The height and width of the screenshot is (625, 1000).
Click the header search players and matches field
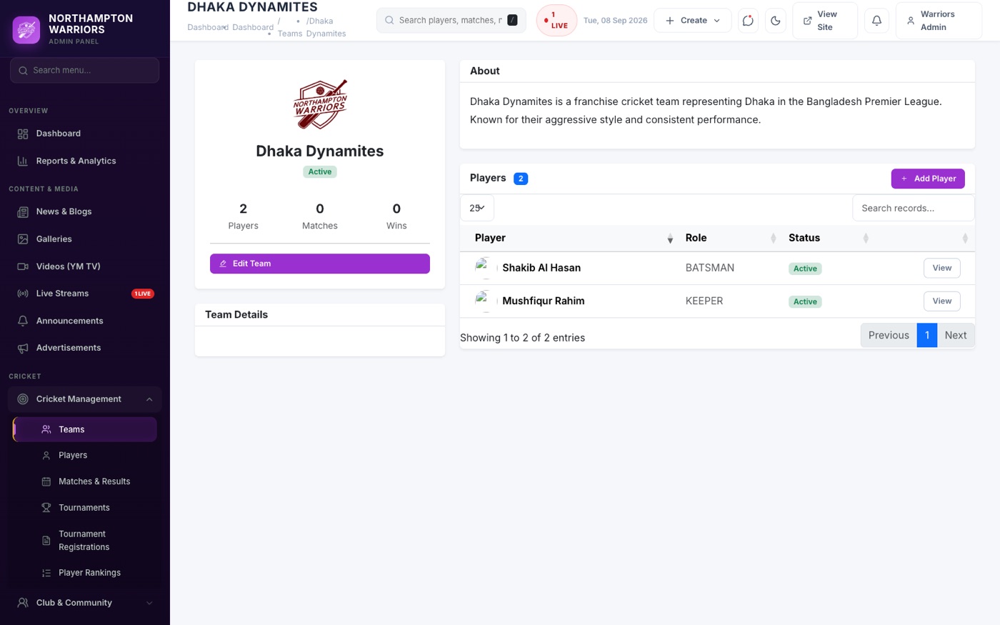point(451,21)
